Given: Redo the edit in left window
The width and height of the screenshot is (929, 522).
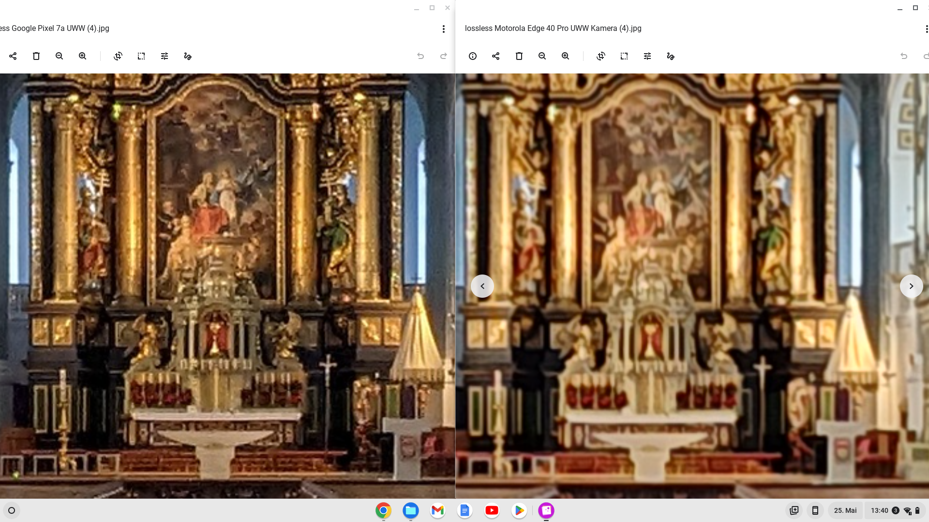Looking at the screenshot, I should [444, 56].
